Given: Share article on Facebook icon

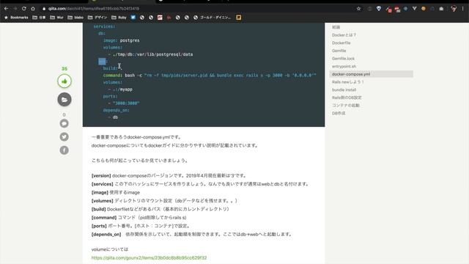Looking at the screenshot, I should pos(64,150).
